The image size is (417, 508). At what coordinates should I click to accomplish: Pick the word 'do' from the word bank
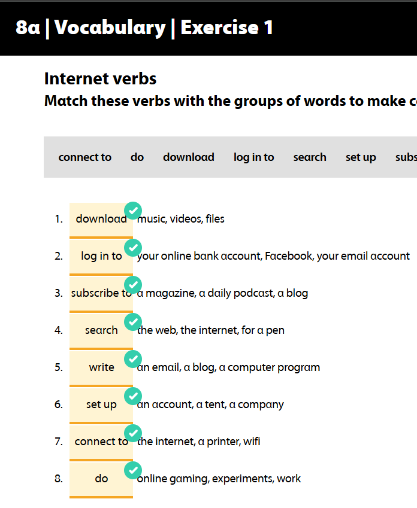[x=137, y=157]
